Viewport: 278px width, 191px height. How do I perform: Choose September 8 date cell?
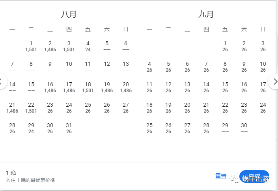[x=225, y=67]
